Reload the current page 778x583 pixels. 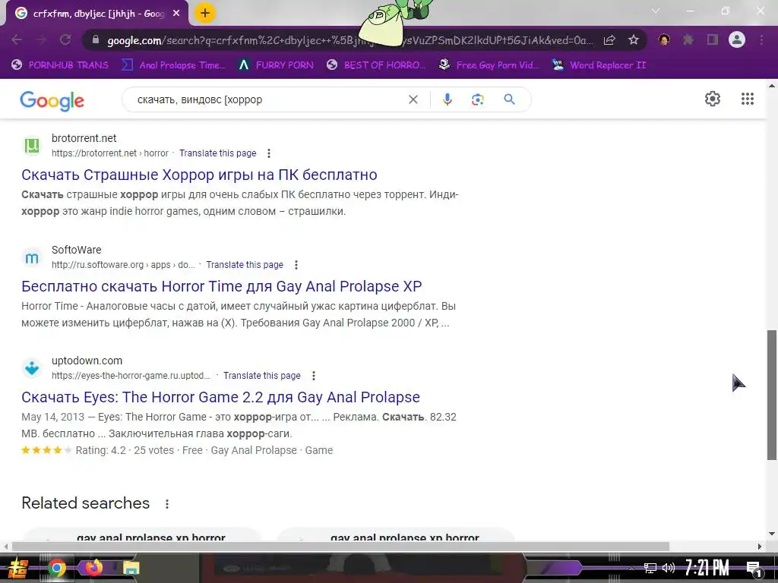click(65, 39)
